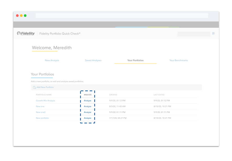Open the New one portfolio
232x161 pixels.
(x=40, y=107)
